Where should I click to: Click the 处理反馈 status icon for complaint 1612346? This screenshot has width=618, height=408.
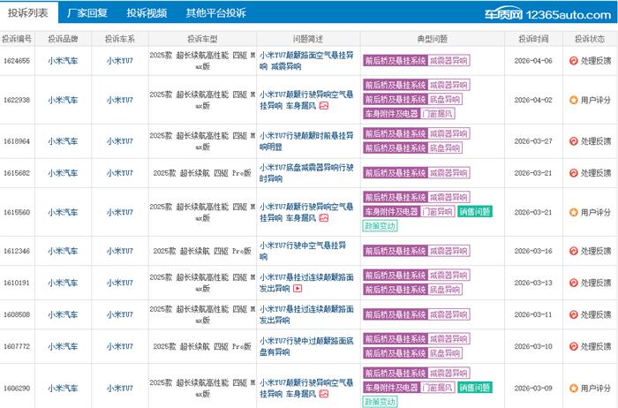coord(574,251)
